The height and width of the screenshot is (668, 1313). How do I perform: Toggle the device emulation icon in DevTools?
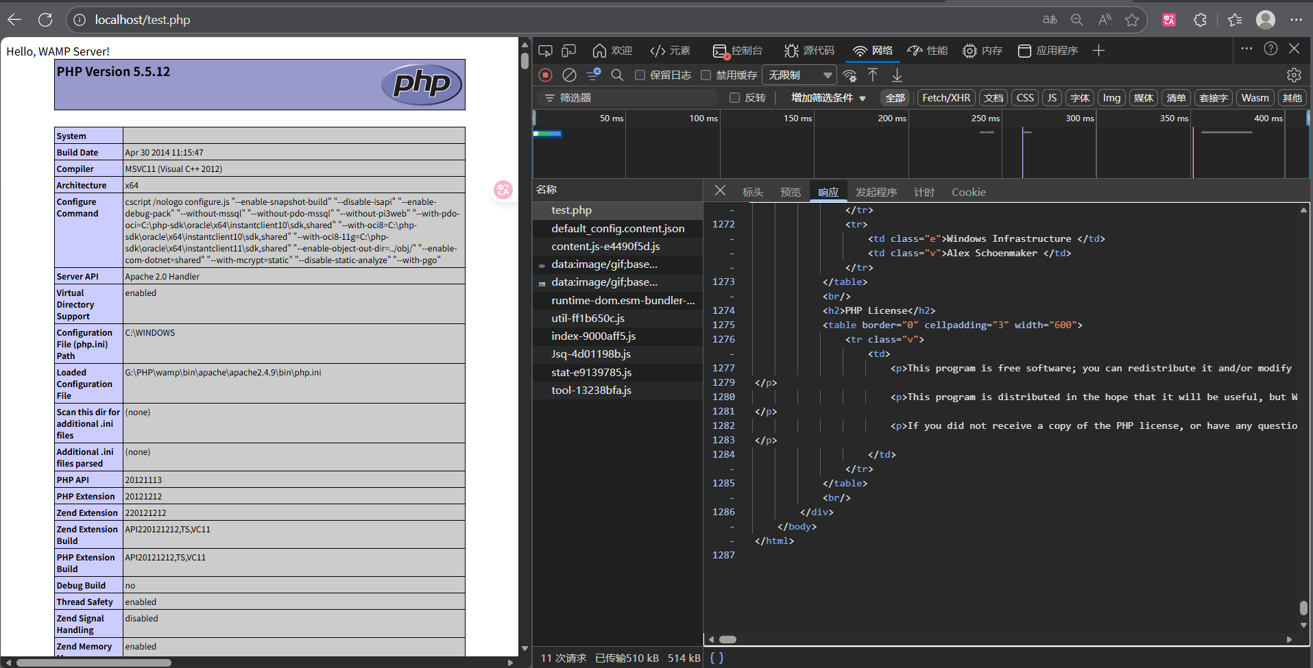point(569,51)
